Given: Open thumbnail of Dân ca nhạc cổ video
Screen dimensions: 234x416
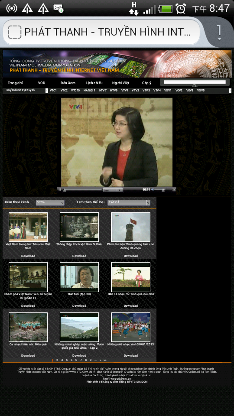Looking at the screenshot, I should (130, 277).
